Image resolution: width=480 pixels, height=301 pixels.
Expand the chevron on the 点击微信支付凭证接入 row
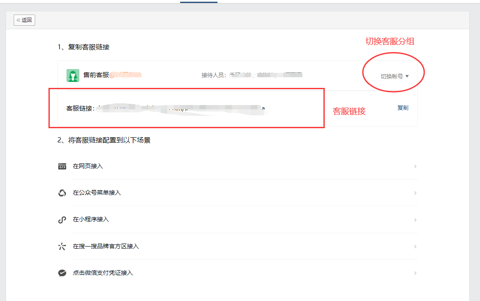click(x=415, y=273)
